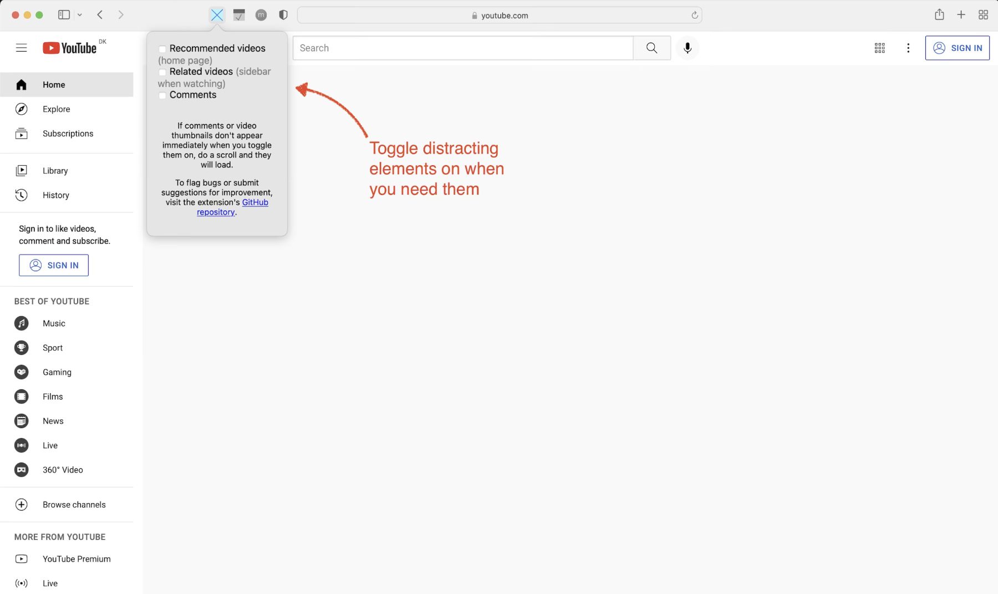Viewport: 998px width, 594px height.
Task: Toggle the Related videos checkbox
Action: [x=162, y=72]
